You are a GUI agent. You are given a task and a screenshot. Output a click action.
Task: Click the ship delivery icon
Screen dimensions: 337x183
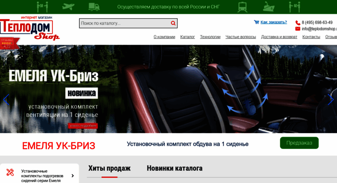(x=268, y=7)
